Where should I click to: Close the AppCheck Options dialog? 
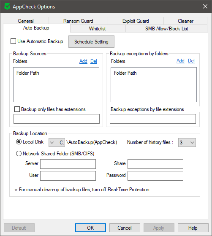pyautogui.click(x=205, y=6)
